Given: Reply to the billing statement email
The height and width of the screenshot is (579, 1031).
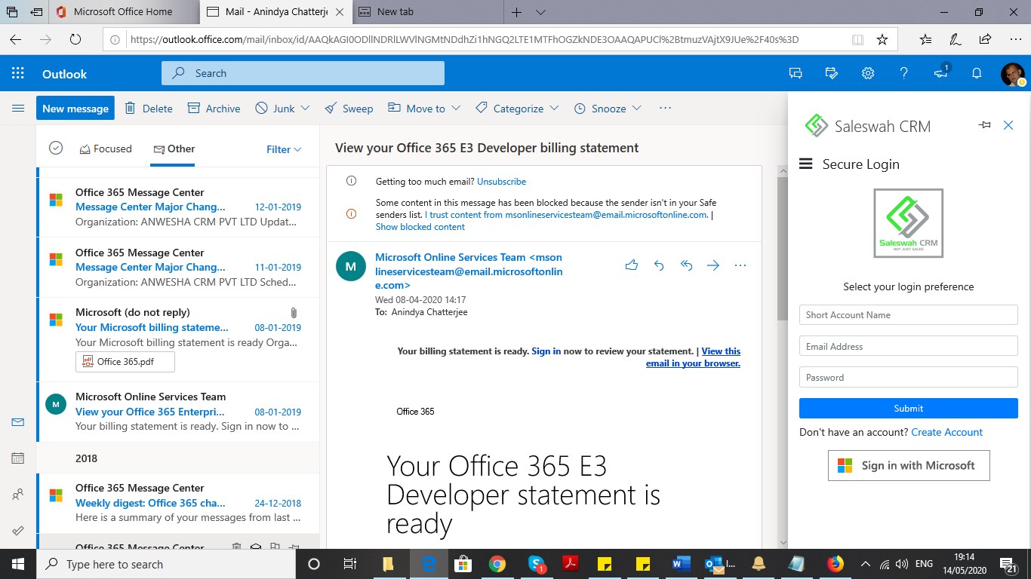Looking at the screenshot, I should click(x=659, y=265).
